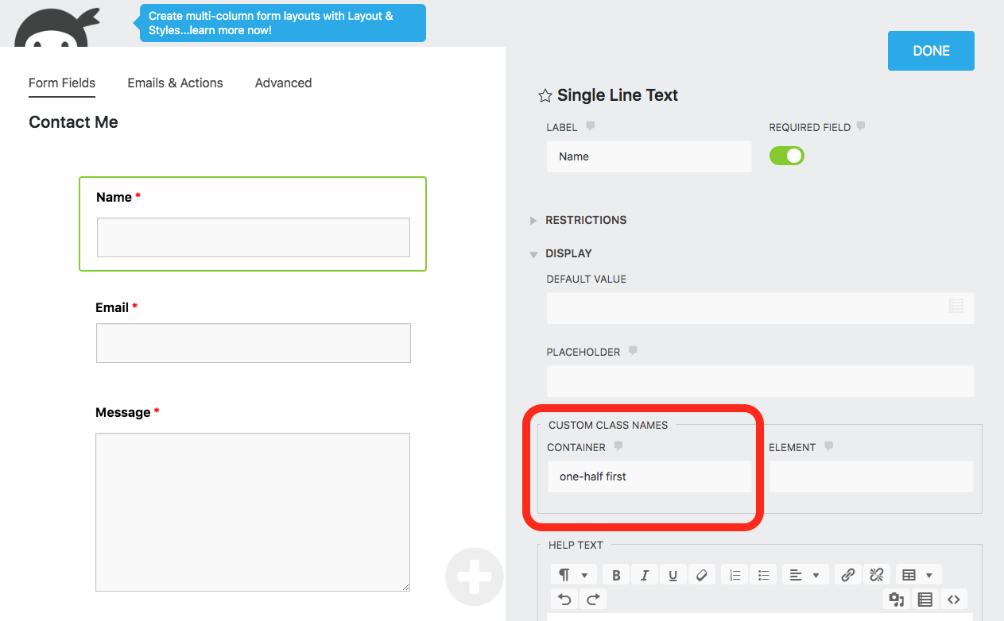The image size is (1004, 621).
Task: Open the Advanced tab
Action: 283,83
